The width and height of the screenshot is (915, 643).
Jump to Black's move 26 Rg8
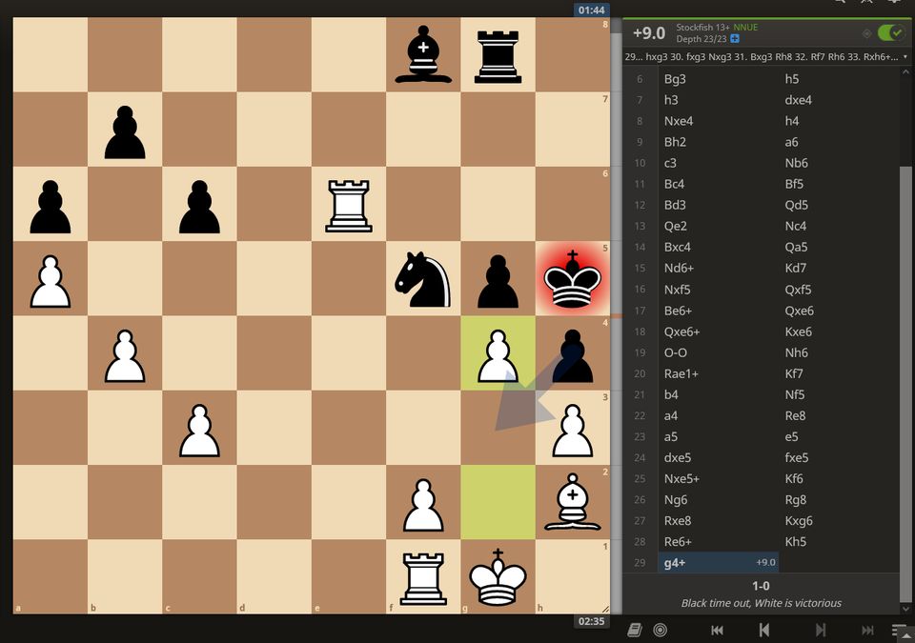point(796,500)
